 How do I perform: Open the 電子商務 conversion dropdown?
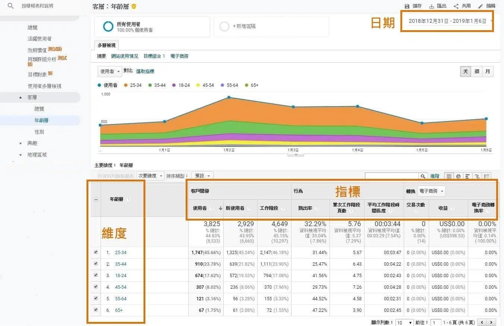431,191
